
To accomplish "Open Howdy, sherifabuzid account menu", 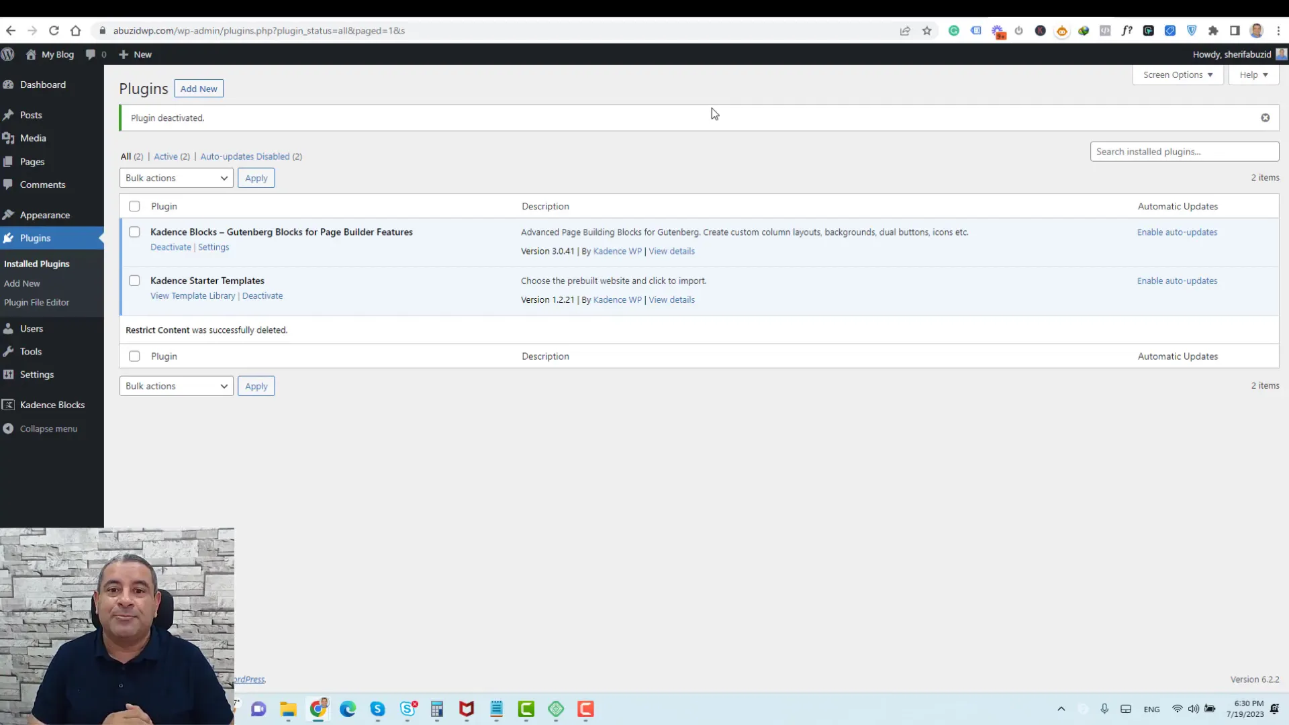I will point(1239,54).
